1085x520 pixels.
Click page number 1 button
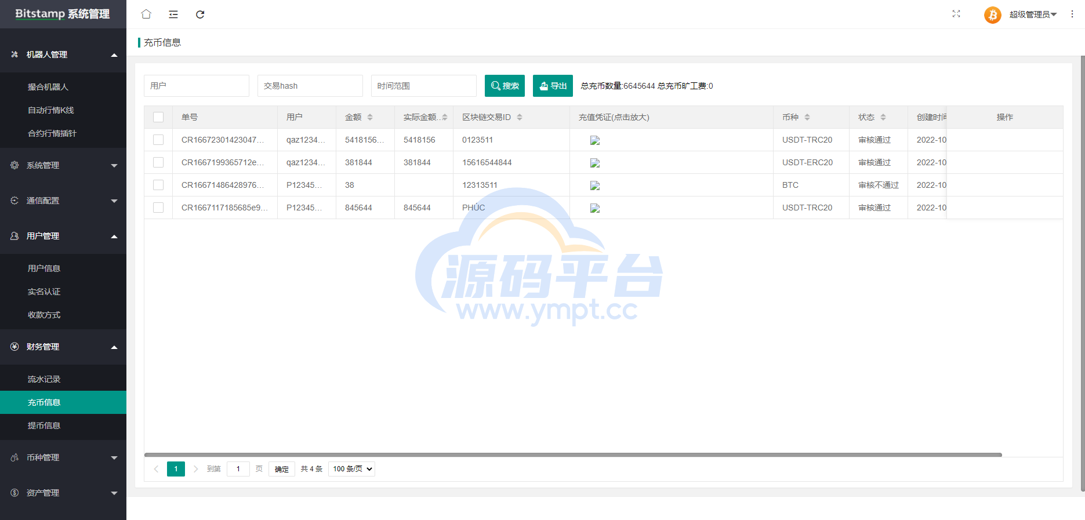tap(176, 469)
